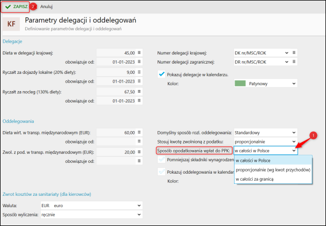Click date field under Dieta w delegacji krajowej

pos(116,61)
